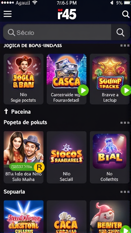131x233 pixels.
Task: Tap the yellow R badge icon
Action: pos(39,167)
